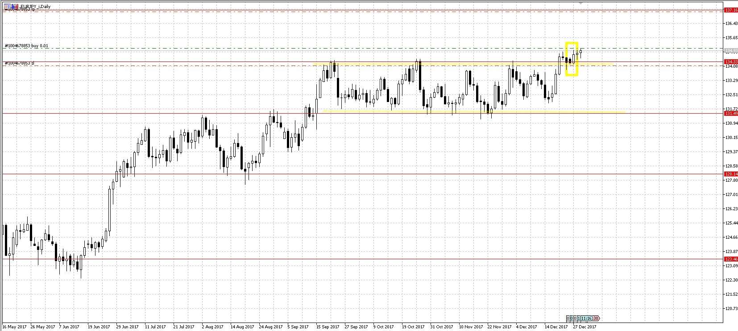Click the 131.49 red price tag

(731, 114)
